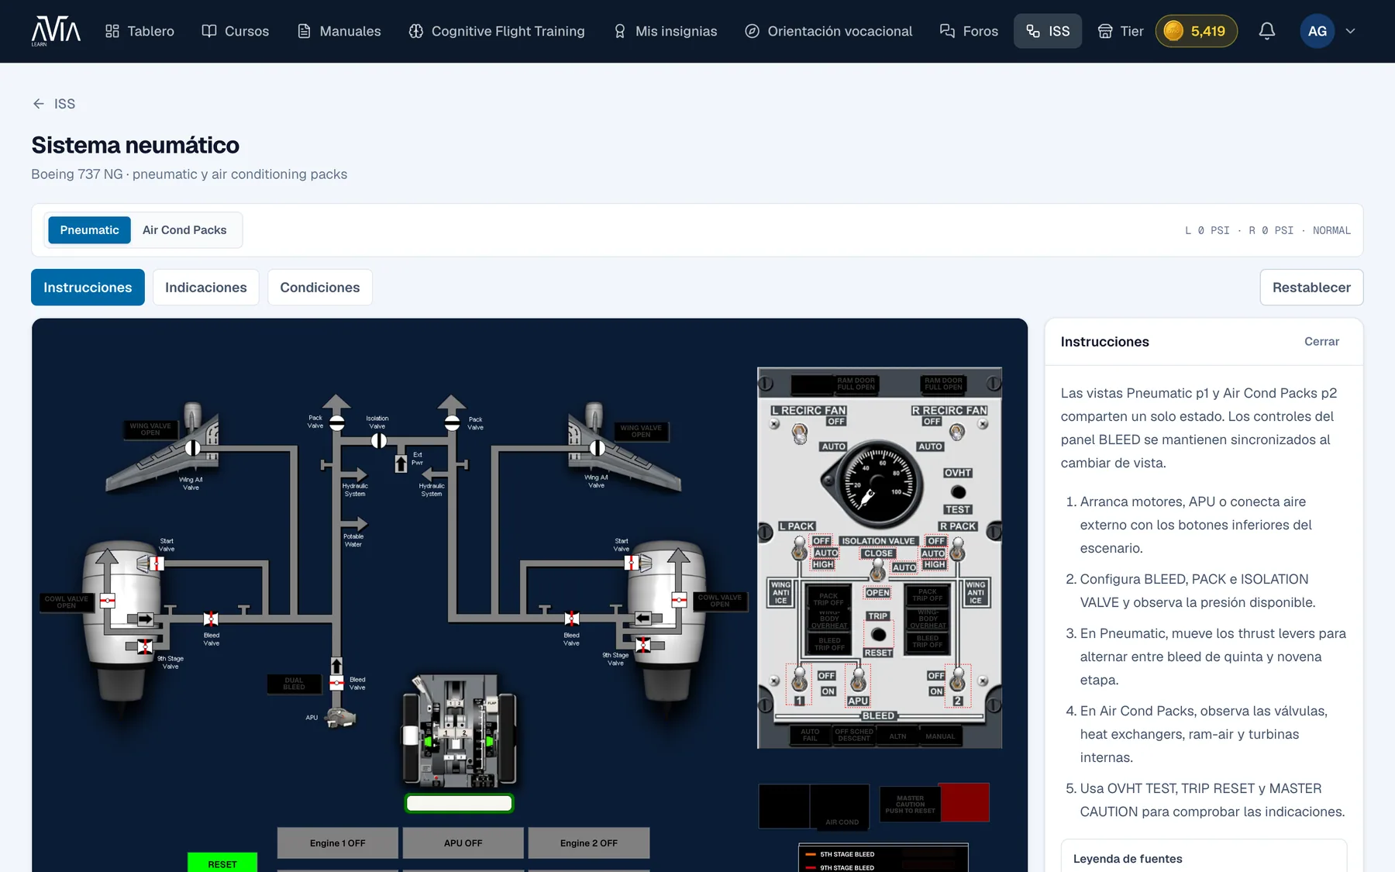The width and height of the screenshot is (1395, 872).
Task: Select the ISS nav item
Action: [1048, 31]
